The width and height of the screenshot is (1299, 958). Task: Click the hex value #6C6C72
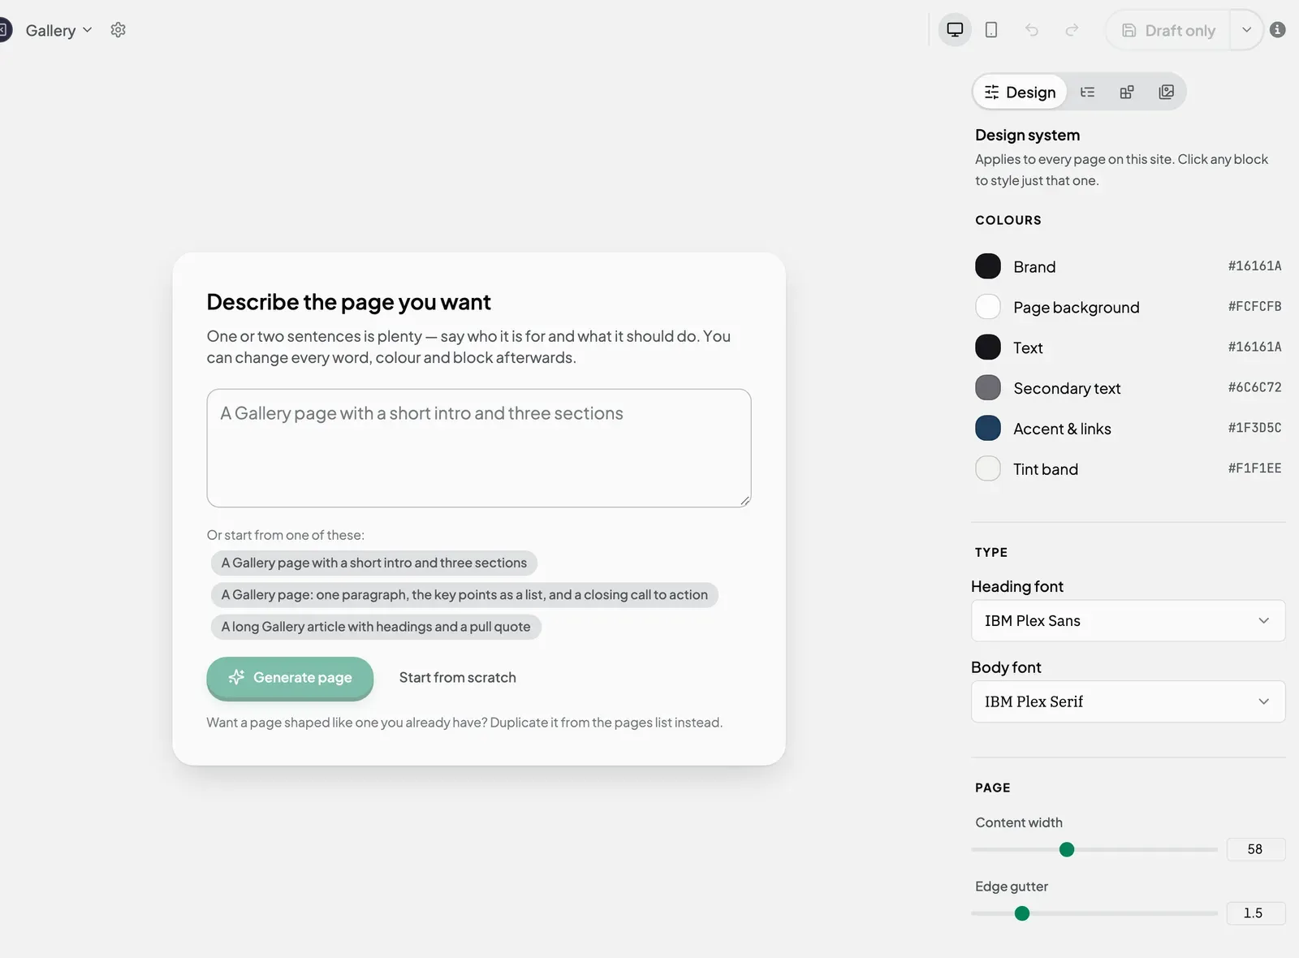1254,387
